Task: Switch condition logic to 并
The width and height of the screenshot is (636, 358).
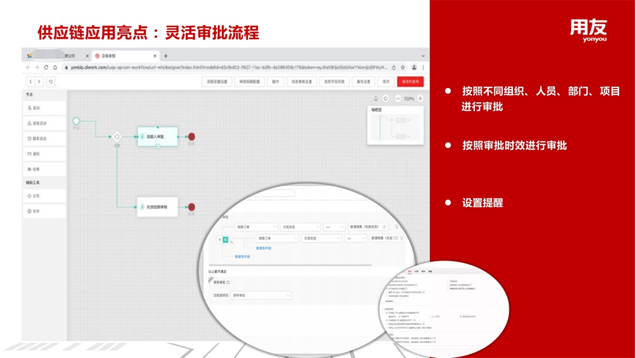Action: (x=219, y=240)
